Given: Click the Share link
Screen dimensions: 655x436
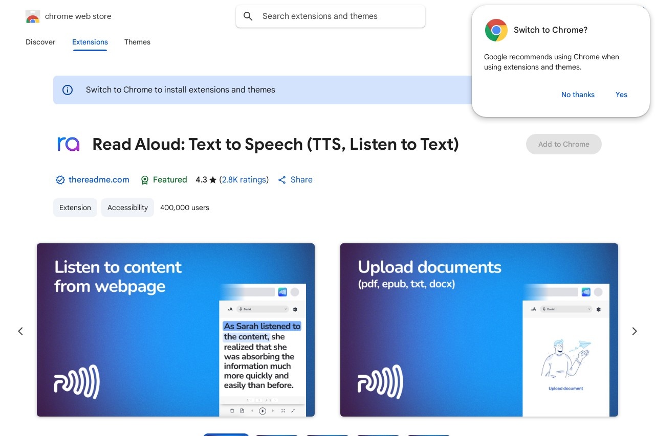Looking at the screenshot, I should point(301,180).
